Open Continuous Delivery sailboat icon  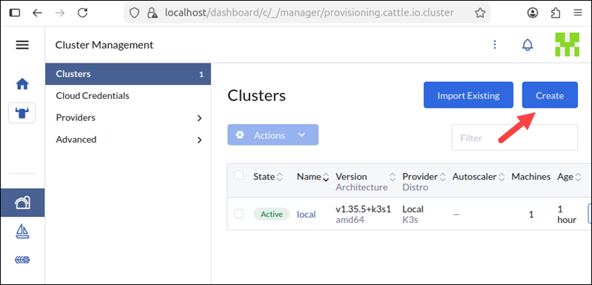click(x=22, y=231)
